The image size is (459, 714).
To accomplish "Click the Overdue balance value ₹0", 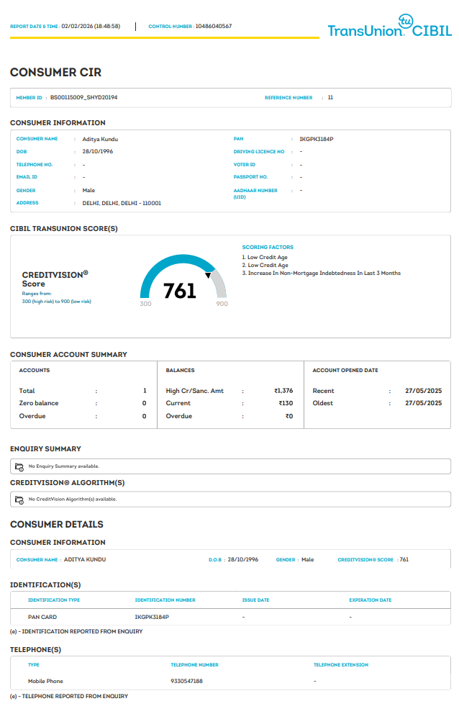I will coord(289,416).
